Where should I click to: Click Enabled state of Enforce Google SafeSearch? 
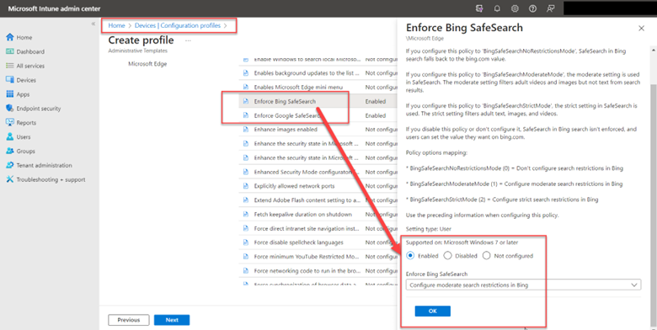pyautogui.click(x=376, y=115)
